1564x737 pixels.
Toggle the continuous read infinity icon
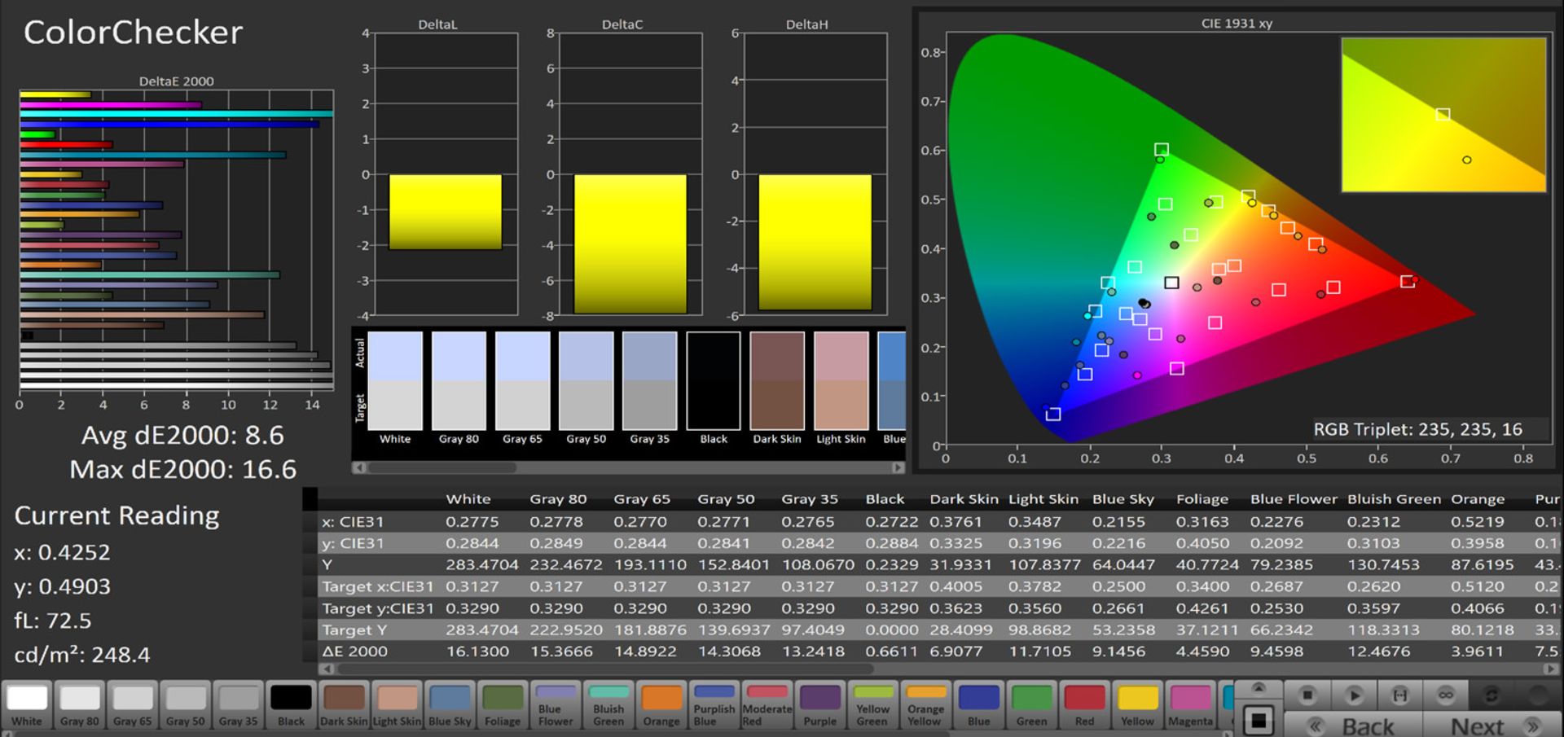[1446, 695]
